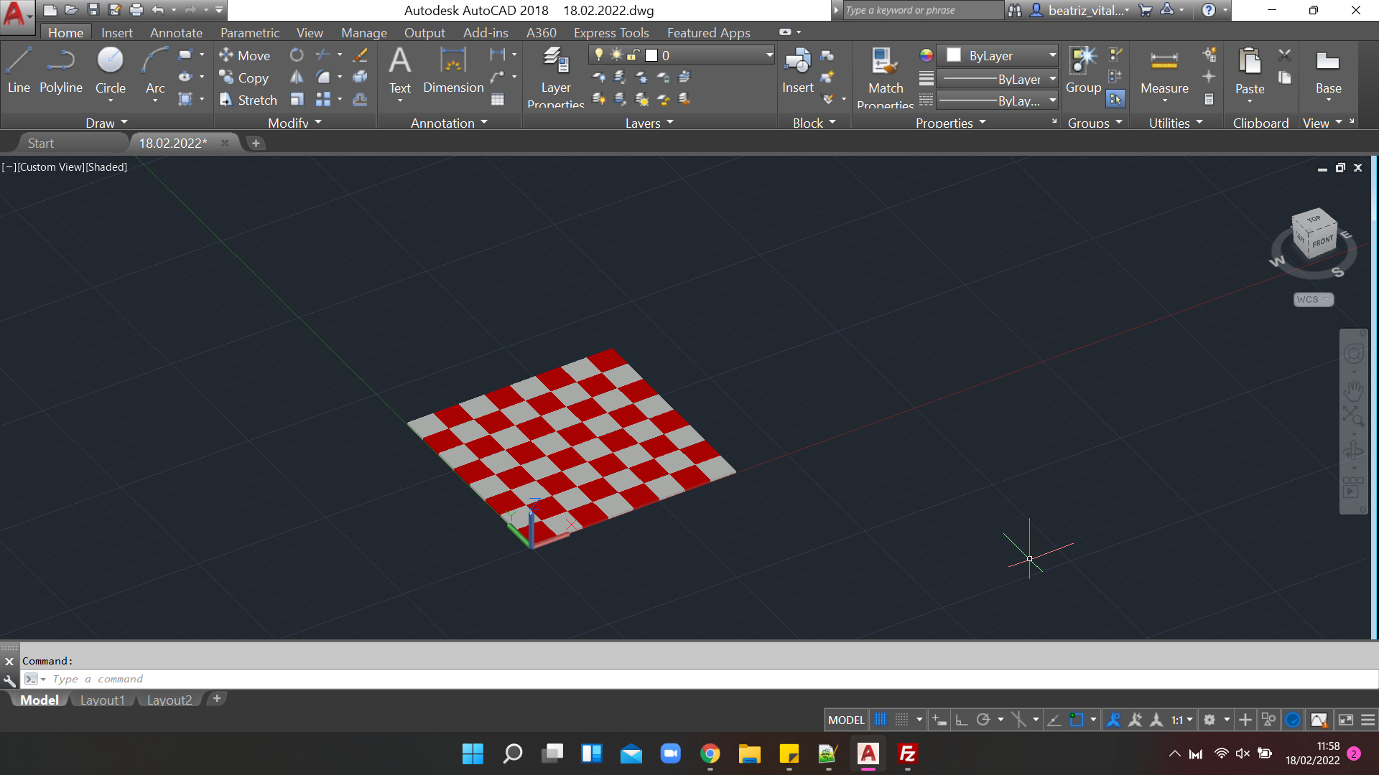Click the Shaded visual style label

(x=106, y=166)
